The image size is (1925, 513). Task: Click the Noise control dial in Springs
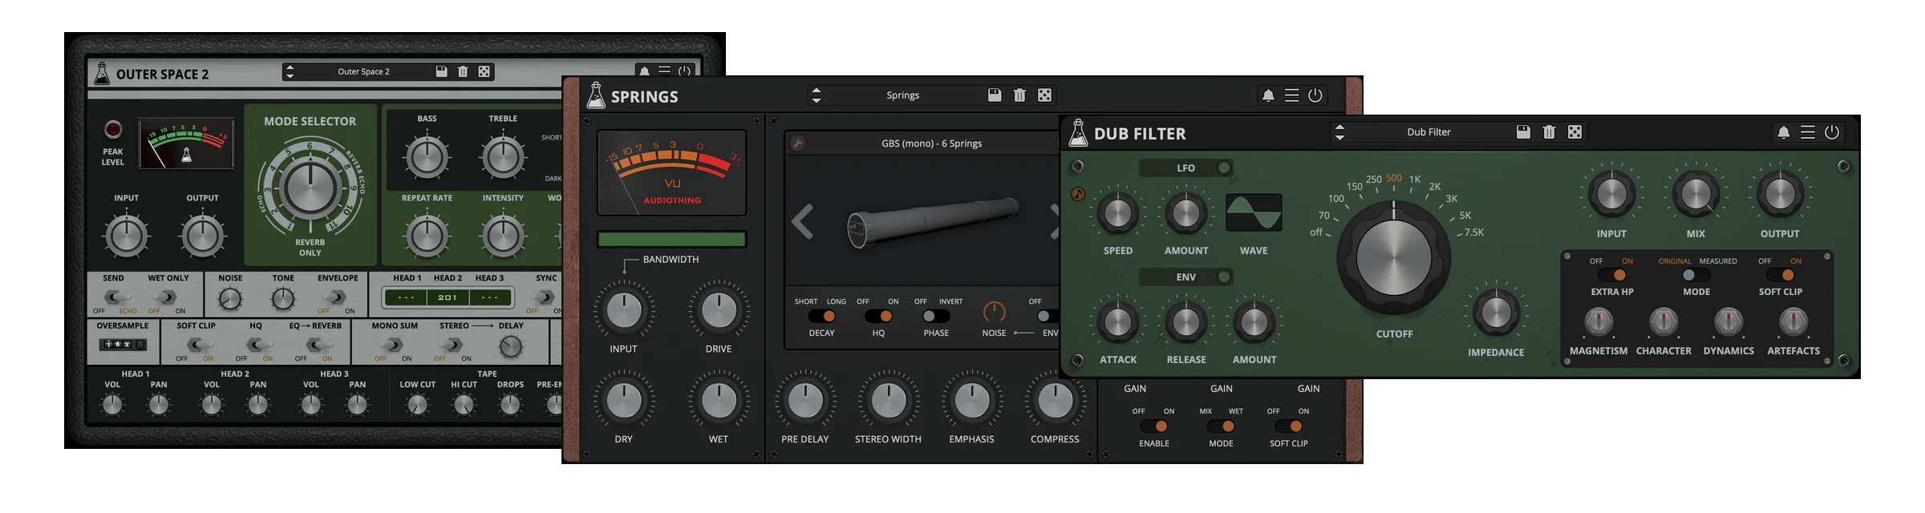pos(994,312)
